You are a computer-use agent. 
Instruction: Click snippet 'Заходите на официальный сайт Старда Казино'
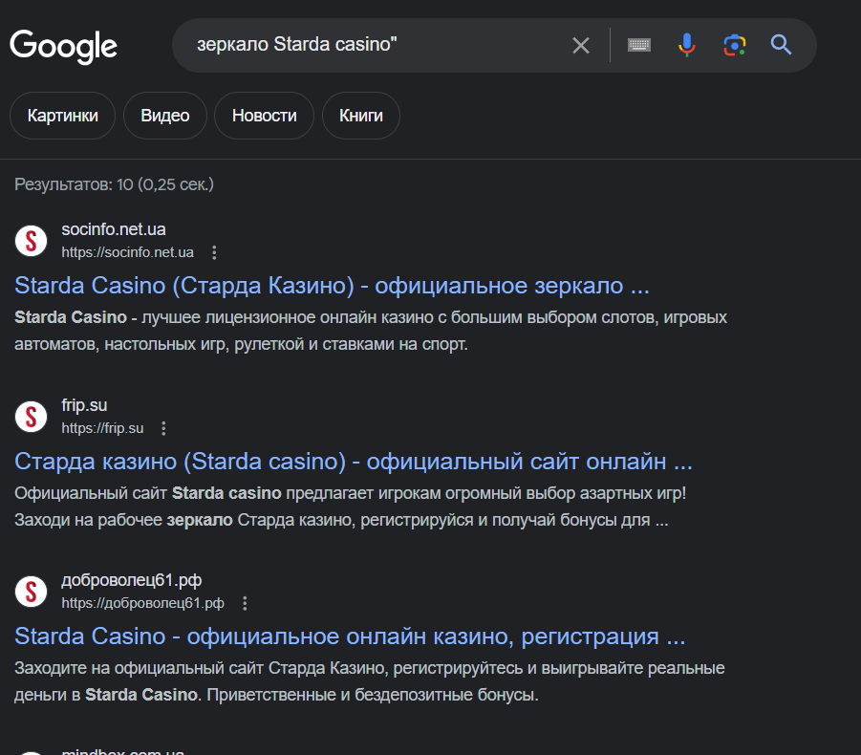[x=370, y=681]
